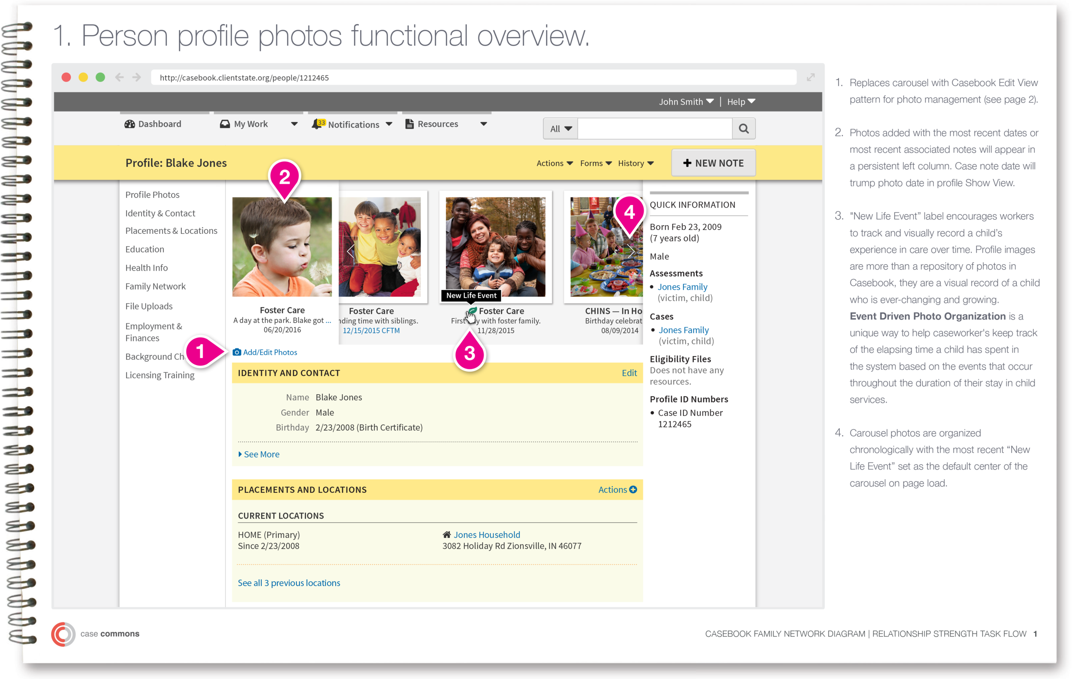
Task: Click the fullscreen expand icon in browser bar
Action: point(810,77)
